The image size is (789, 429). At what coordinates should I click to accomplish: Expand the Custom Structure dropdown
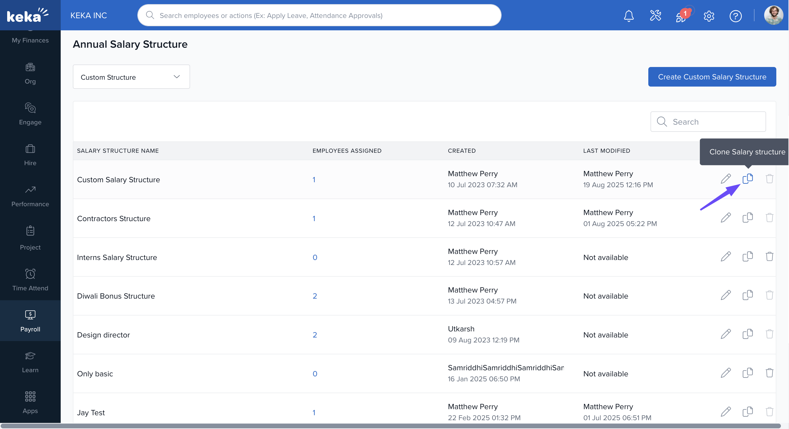click(131, 77)
